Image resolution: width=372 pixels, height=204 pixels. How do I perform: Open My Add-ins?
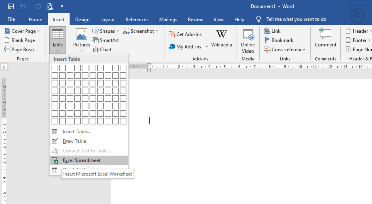[x=185, y=47]
